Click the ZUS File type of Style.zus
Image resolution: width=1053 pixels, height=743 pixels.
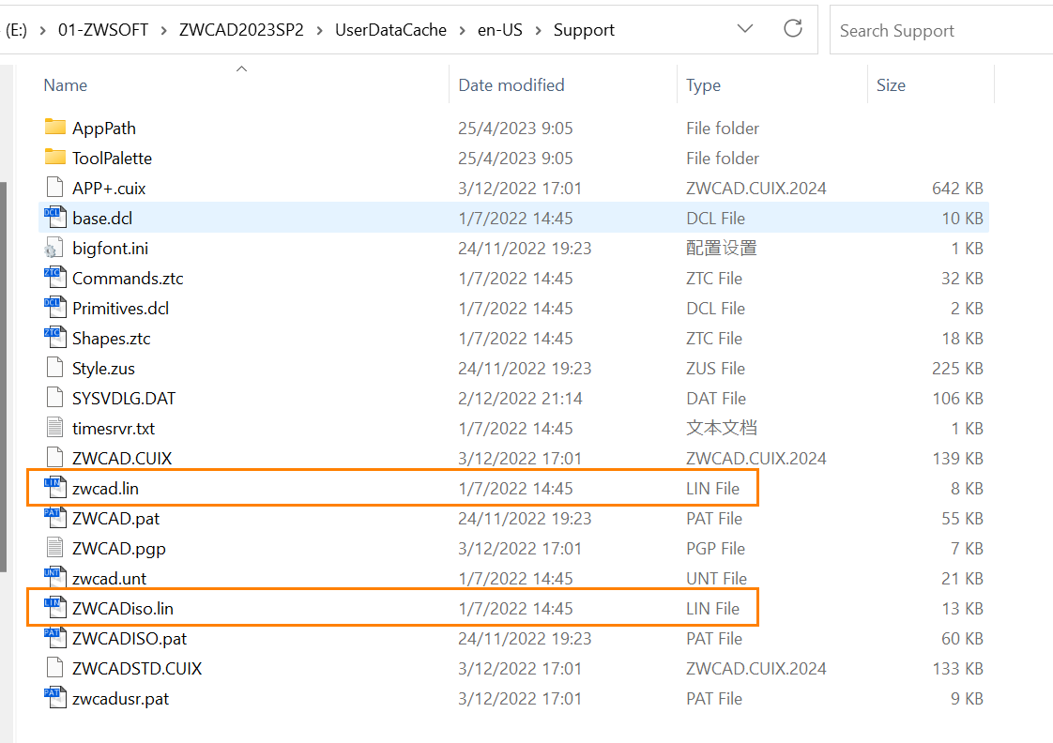715,369
